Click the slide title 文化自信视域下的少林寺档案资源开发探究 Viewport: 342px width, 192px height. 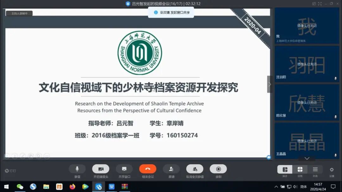pyautogui.click(x=138, y=87)
